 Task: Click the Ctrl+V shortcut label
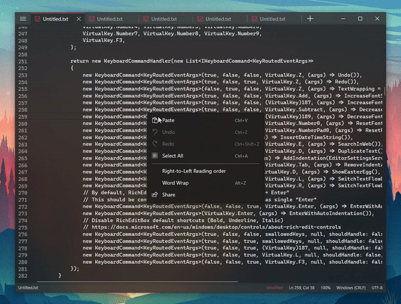(241, 120)
